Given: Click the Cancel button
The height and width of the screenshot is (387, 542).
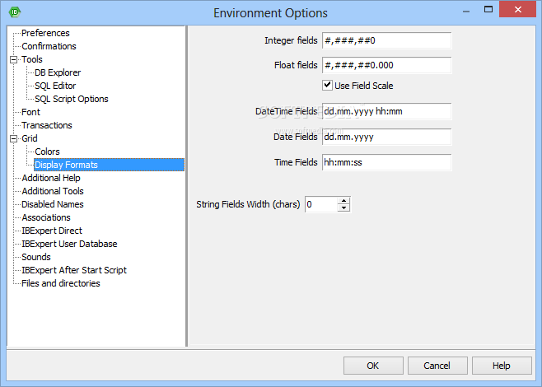Looking at the screenshot, I should [437, 366].
